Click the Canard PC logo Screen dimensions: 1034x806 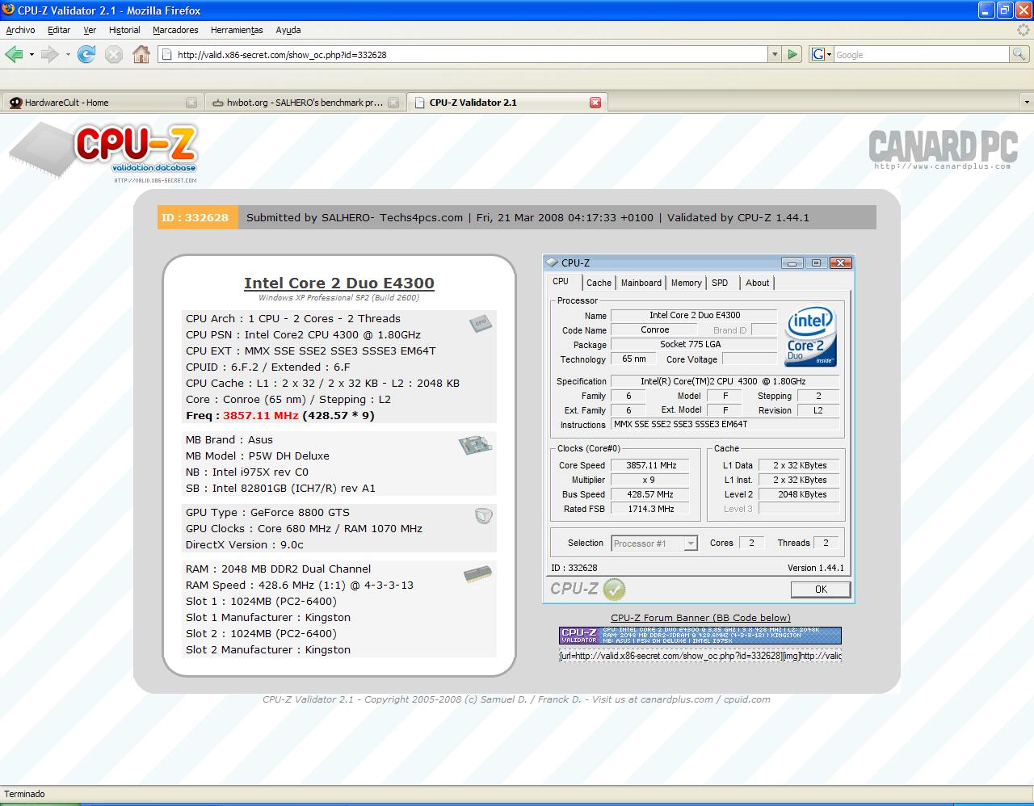(942, 149)
